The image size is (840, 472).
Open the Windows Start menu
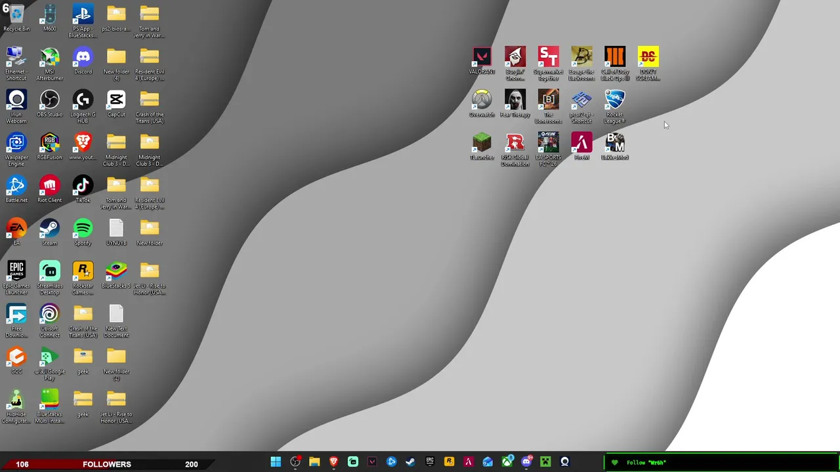pyautogui.click(x=276, y=462)
